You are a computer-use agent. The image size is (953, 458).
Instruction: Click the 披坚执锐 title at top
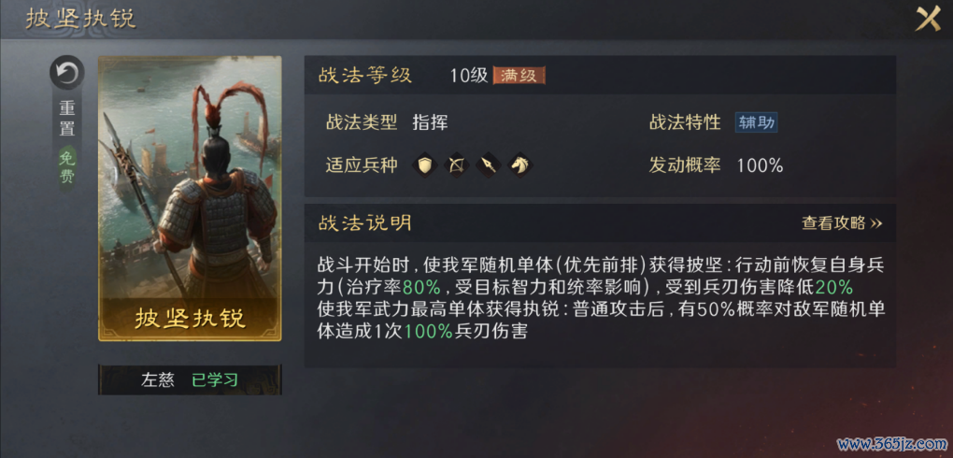click(80, 19)
